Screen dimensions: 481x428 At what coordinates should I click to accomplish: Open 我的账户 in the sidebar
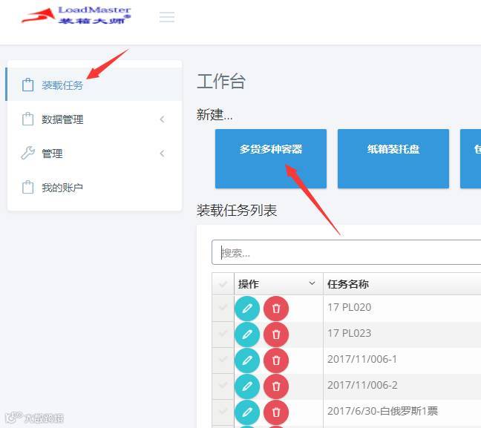pyautogui.click(x=94, y=187)
